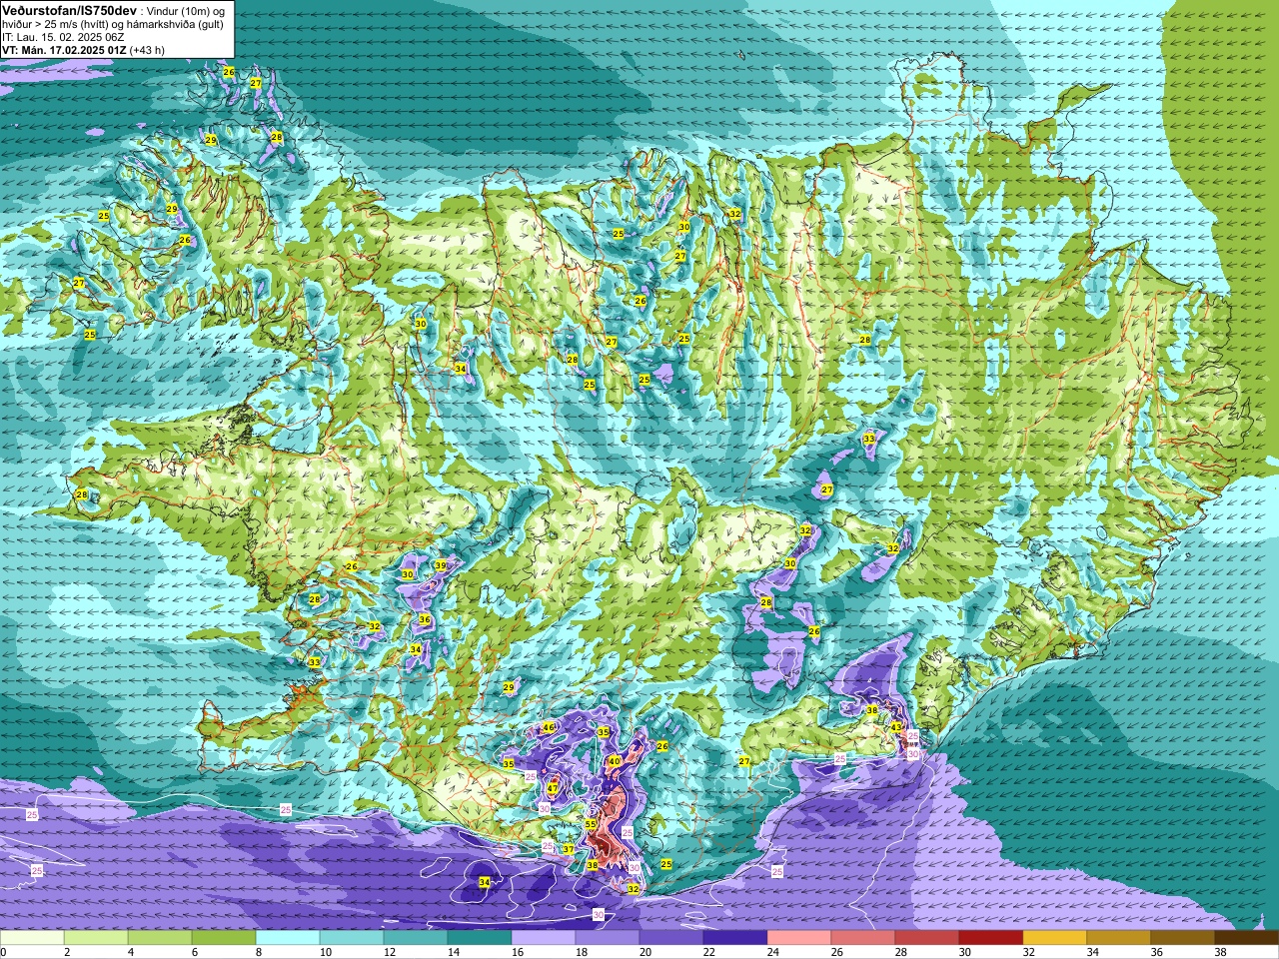Viewport: 1279px width, 959px height.
Task: Click the 30–32 m/s dark red legend swatch
Action: 991,938
